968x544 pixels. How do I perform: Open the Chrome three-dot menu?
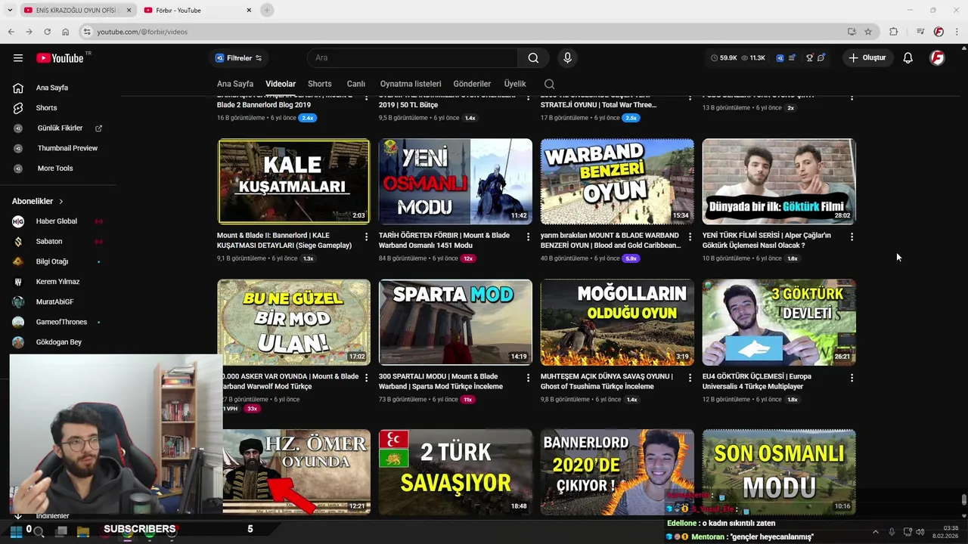957,32
